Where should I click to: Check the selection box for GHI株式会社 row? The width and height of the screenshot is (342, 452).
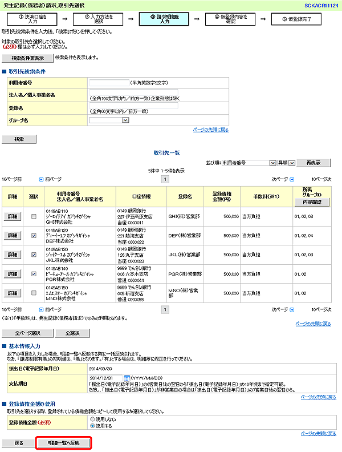[34, 216]
